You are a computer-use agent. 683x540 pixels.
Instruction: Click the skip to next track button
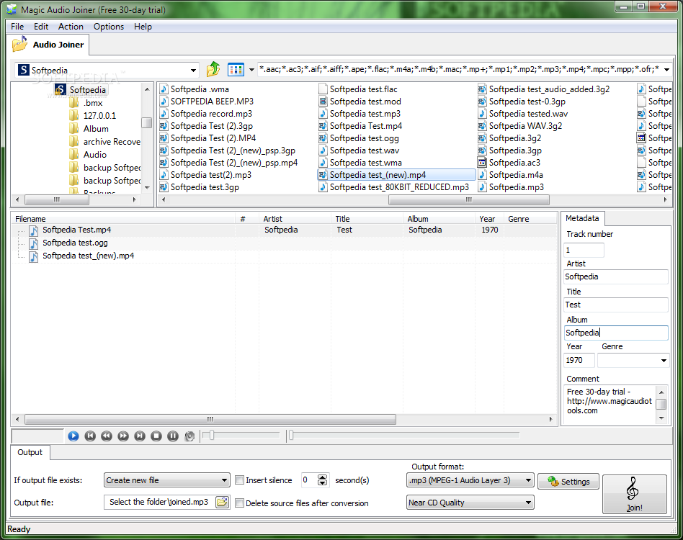pyautogui.click(x=140, y=436)
